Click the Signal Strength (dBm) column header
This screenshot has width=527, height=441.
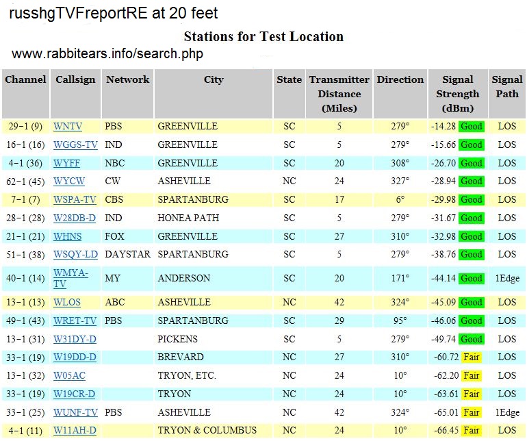click(x=458, y=93)
